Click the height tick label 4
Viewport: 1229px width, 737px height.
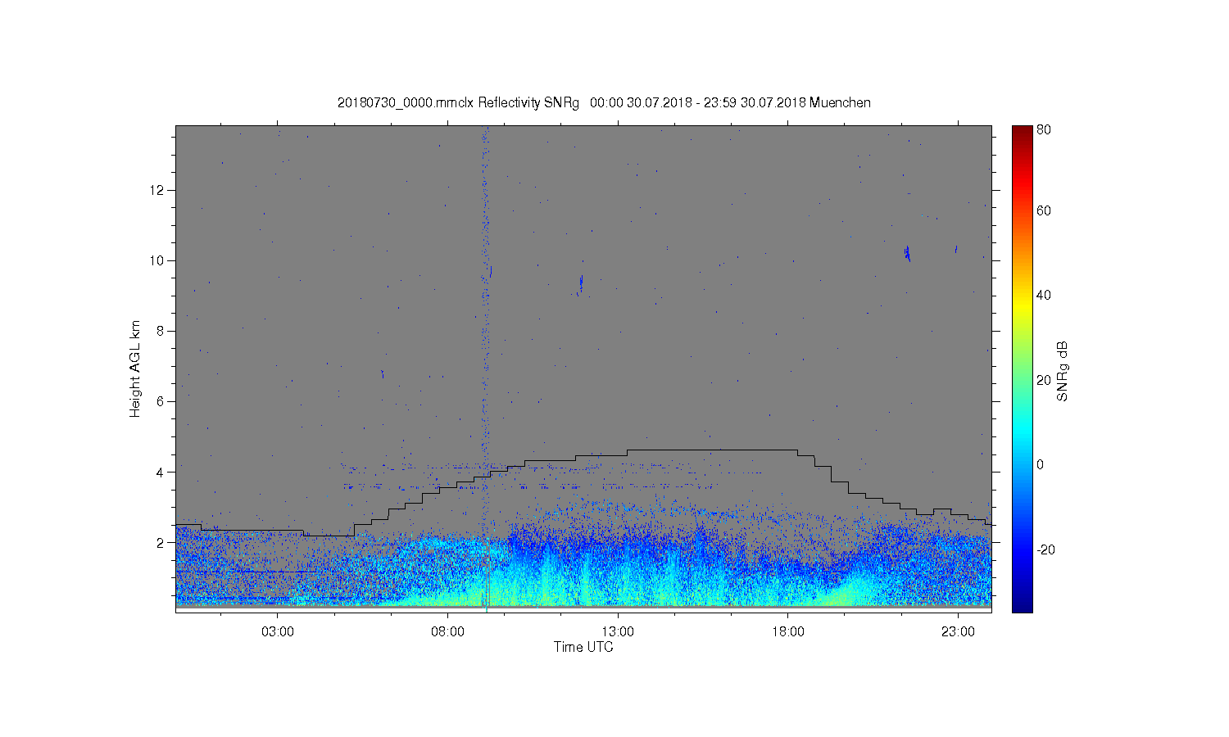pyautogui.click(x=161, y=472)
